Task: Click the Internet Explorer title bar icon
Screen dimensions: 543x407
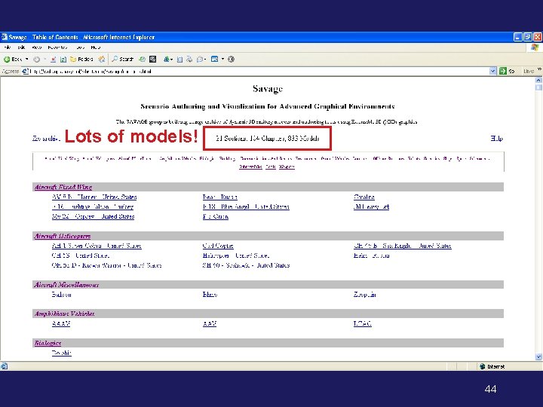Action: point(5,37)
